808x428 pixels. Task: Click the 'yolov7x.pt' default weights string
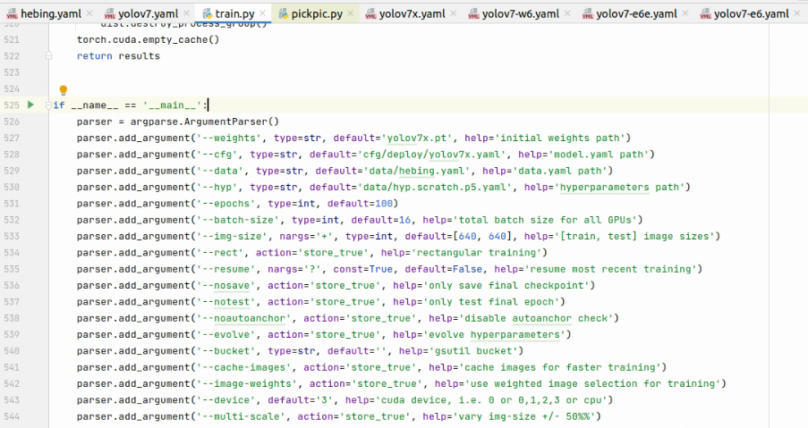coord(417,138)
